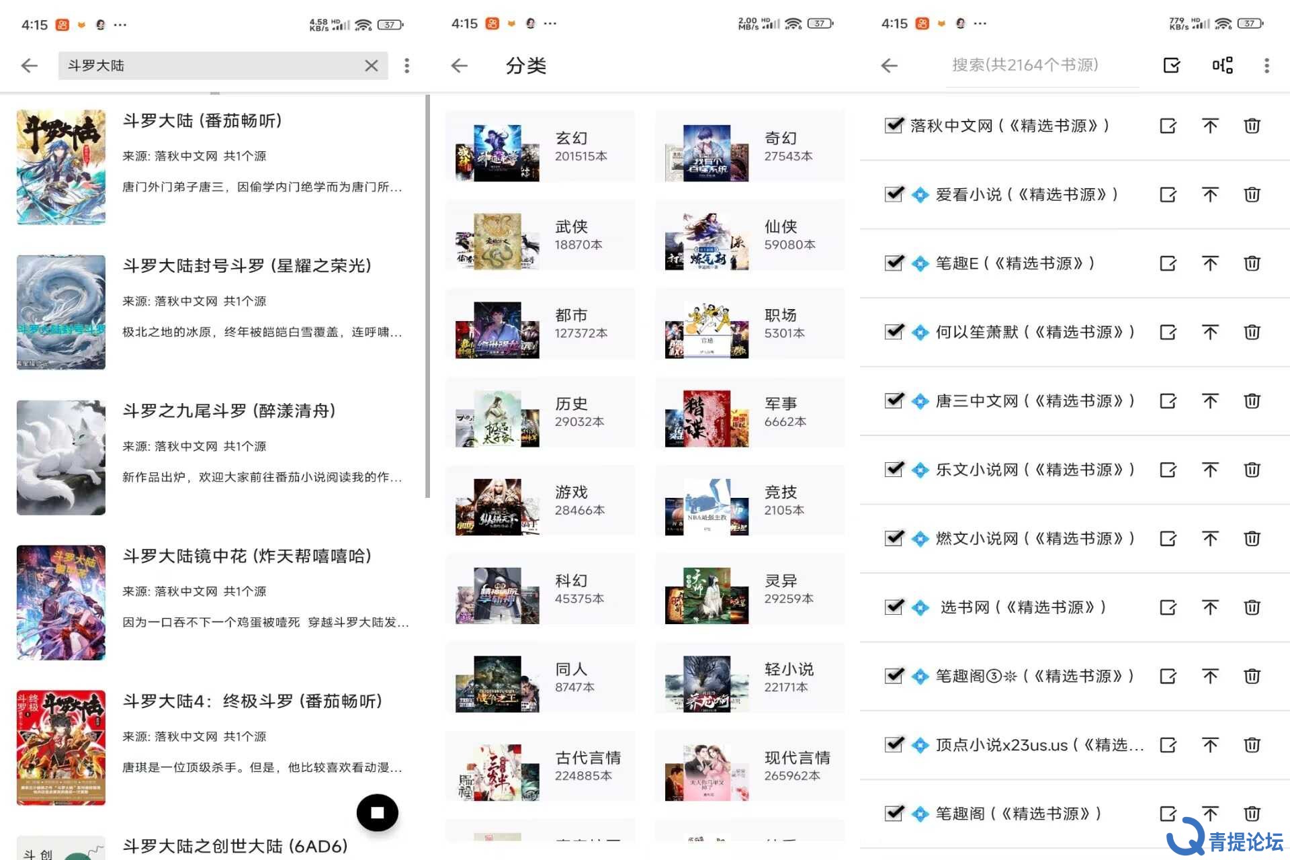
Task: Open the 历史 category
Action: tap(540, 413)
